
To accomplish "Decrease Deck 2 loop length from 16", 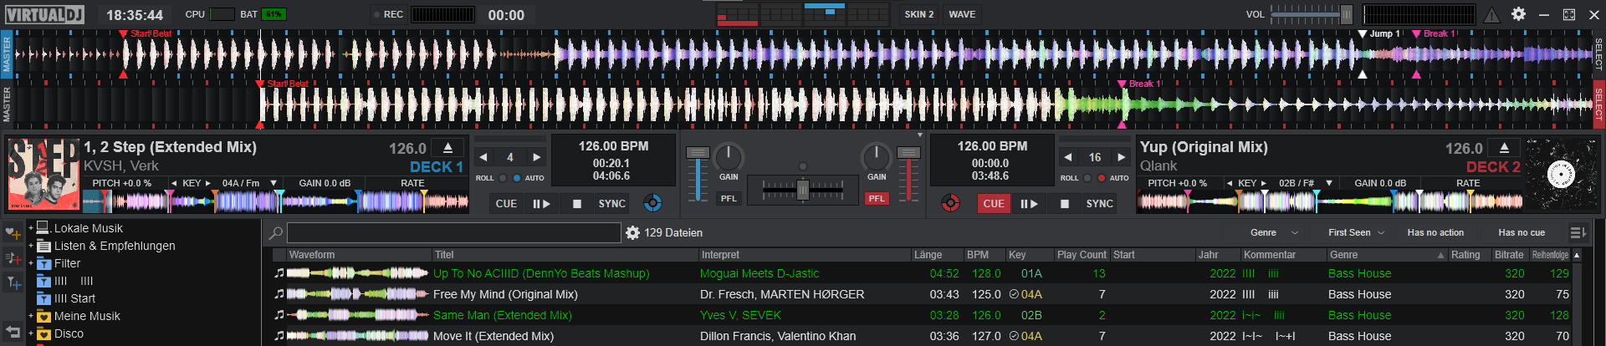I will coord(1067,157).
